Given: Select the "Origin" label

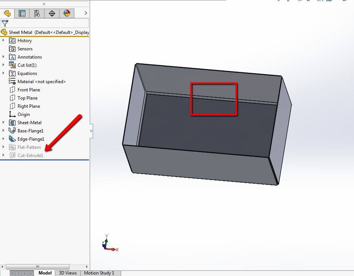Looking at the screenshot, I should click(24, 115).
